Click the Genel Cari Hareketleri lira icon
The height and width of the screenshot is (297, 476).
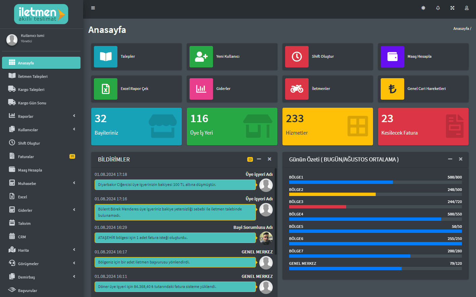pos(392,89)
